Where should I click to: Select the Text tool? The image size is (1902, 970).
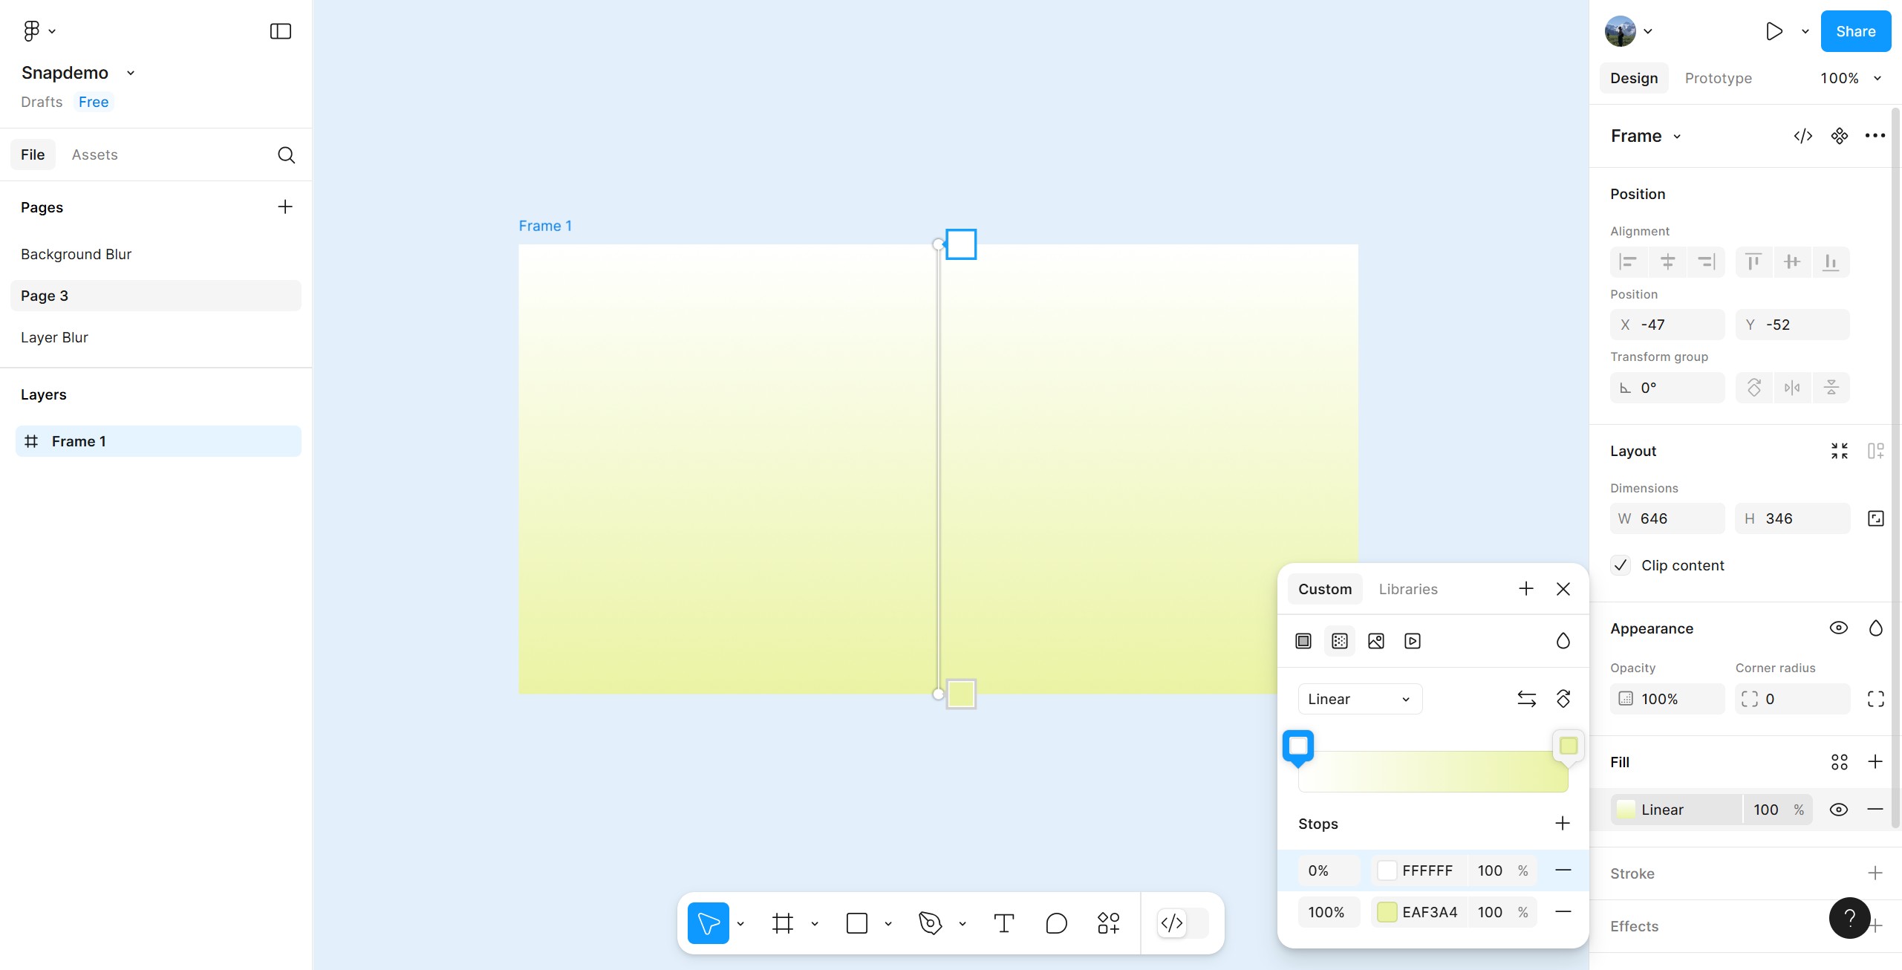pos(1004,923)
